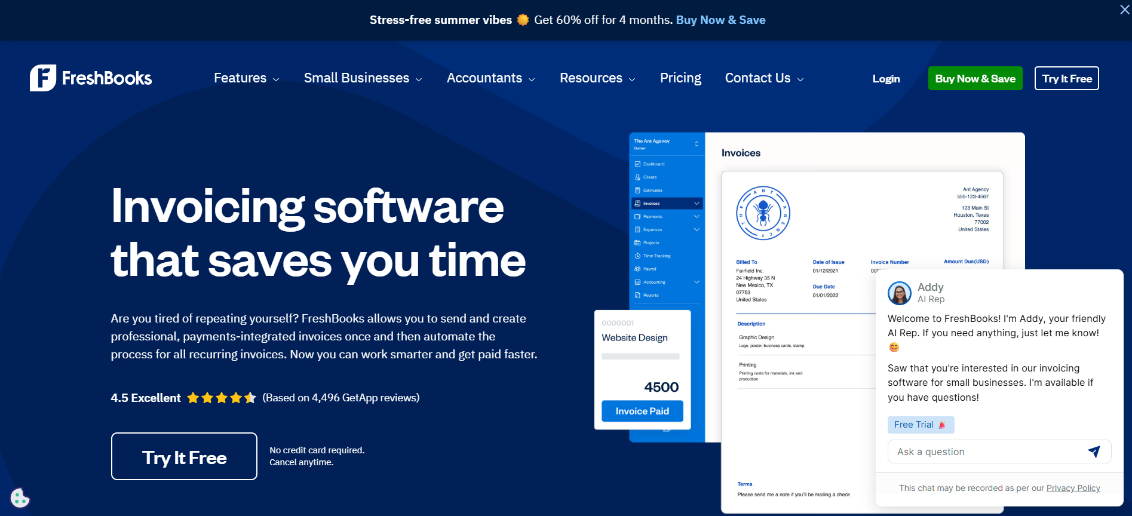Click the Website Design invoice card title
Viewport: 1132px width, 516px height.
(x=634, y=337)
